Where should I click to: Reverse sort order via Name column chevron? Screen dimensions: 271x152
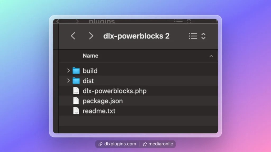coord(211,56)
